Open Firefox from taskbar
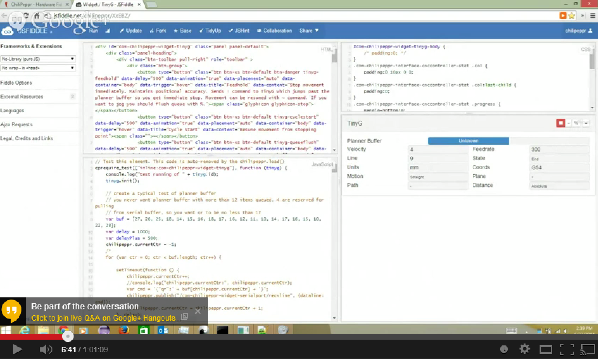Screen dimensions: 598x359 coord(124,330)
